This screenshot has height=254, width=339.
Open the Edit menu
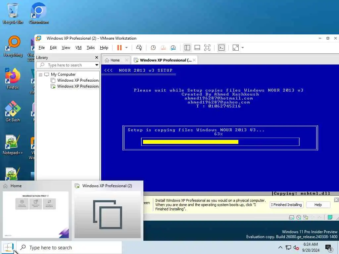pyautogui.click(x=53, y=48)
